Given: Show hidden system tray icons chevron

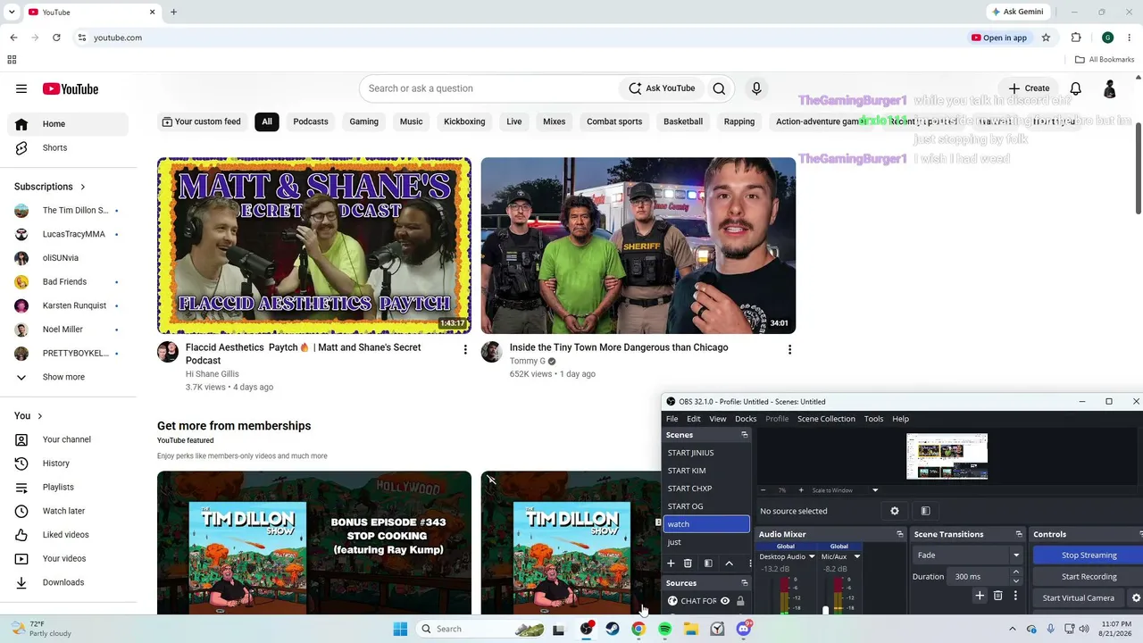Looking at the screenshot, I should [x=1013, y=629].
